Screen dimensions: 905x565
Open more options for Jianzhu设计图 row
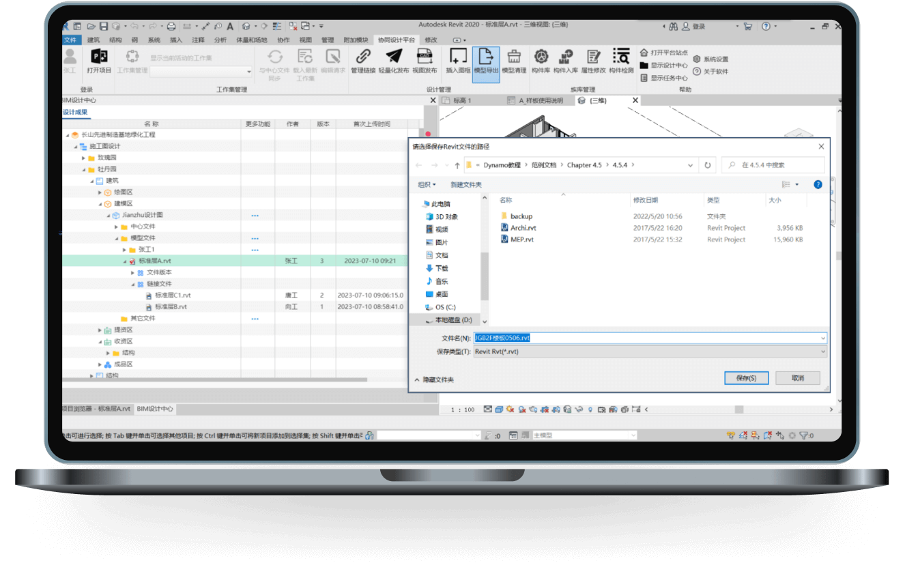(255, 216)
